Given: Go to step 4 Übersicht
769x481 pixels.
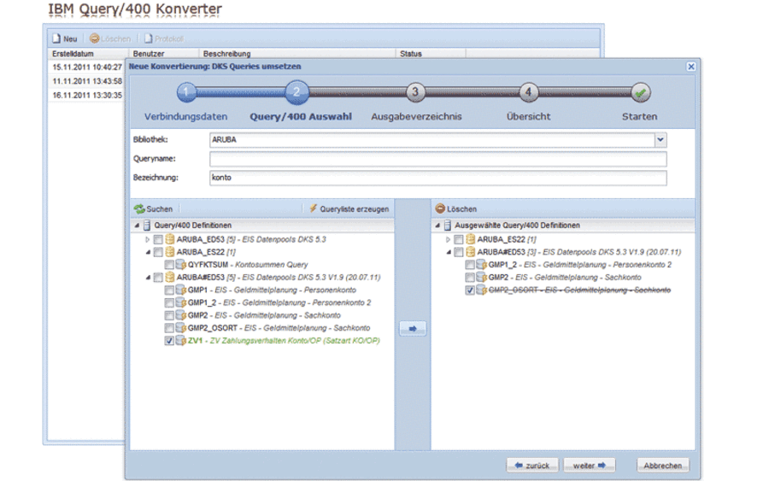Looking at the screenshot, I should tap(528, 91).
